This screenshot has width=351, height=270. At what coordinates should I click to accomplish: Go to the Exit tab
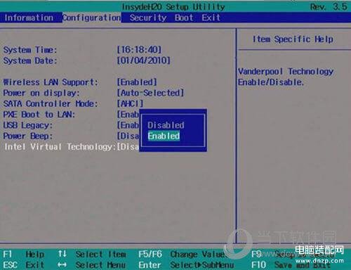pos(211,18)
